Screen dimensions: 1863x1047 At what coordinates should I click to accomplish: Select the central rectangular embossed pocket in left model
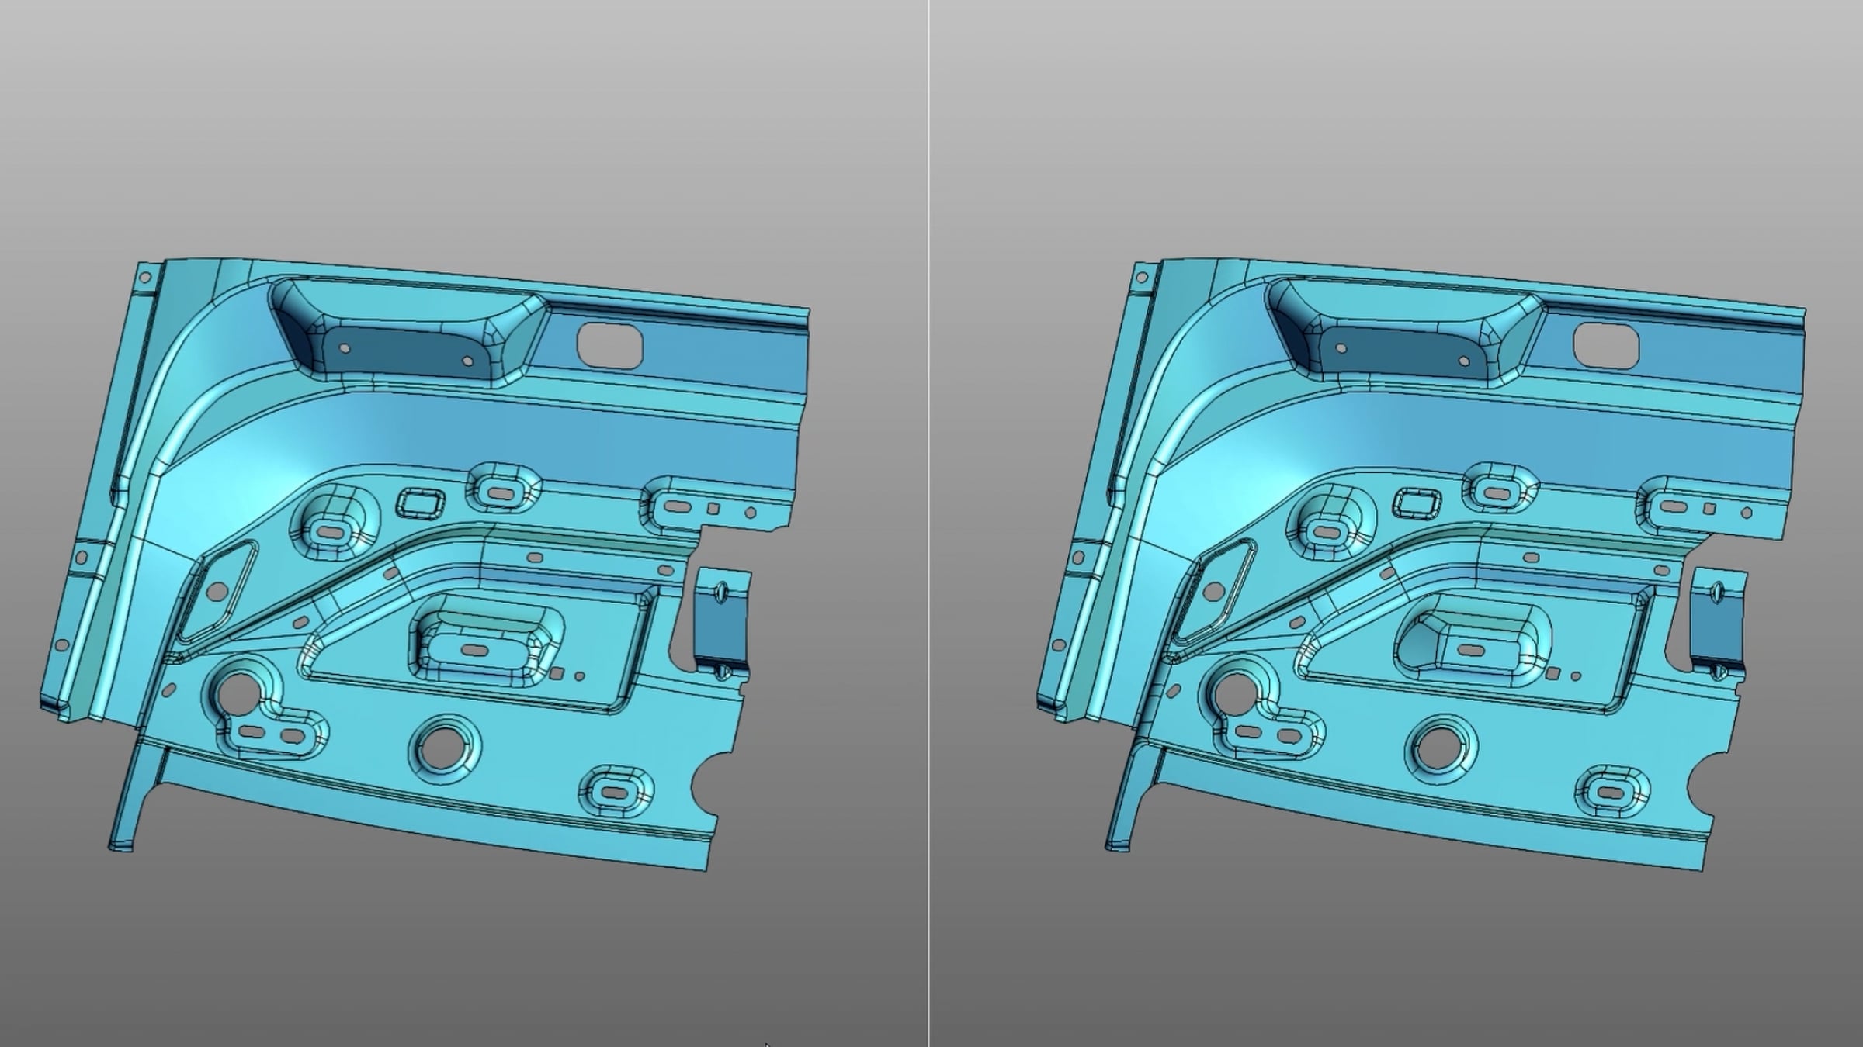point(487,641)
